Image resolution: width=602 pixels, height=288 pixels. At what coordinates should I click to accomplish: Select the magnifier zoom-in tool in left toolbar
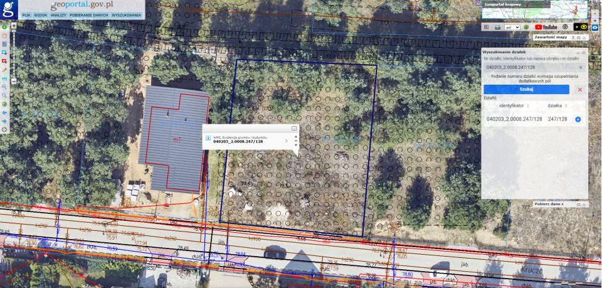pos(4,87)
